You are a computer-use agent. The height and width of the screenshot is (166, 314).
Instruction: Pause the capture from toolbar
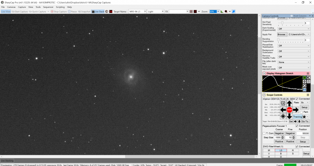[72, 12]
